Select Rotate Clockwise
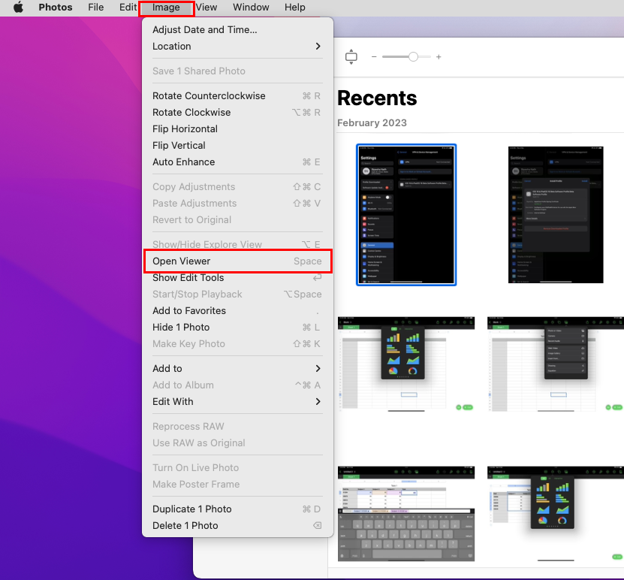Image resolution: width=624 pixels, height=580 pixels. (237, 112)
